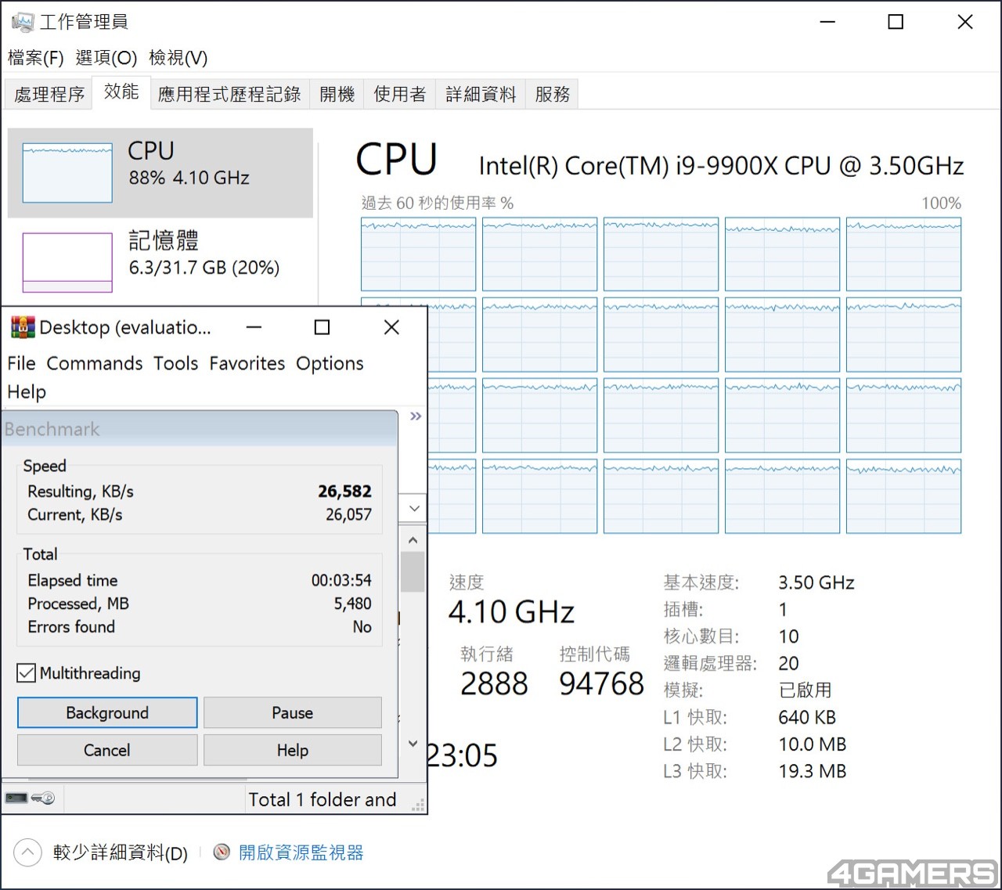Click the Background button in Benchmark
The height and width of the screenshot is (890, 1002).
(107, 712)
